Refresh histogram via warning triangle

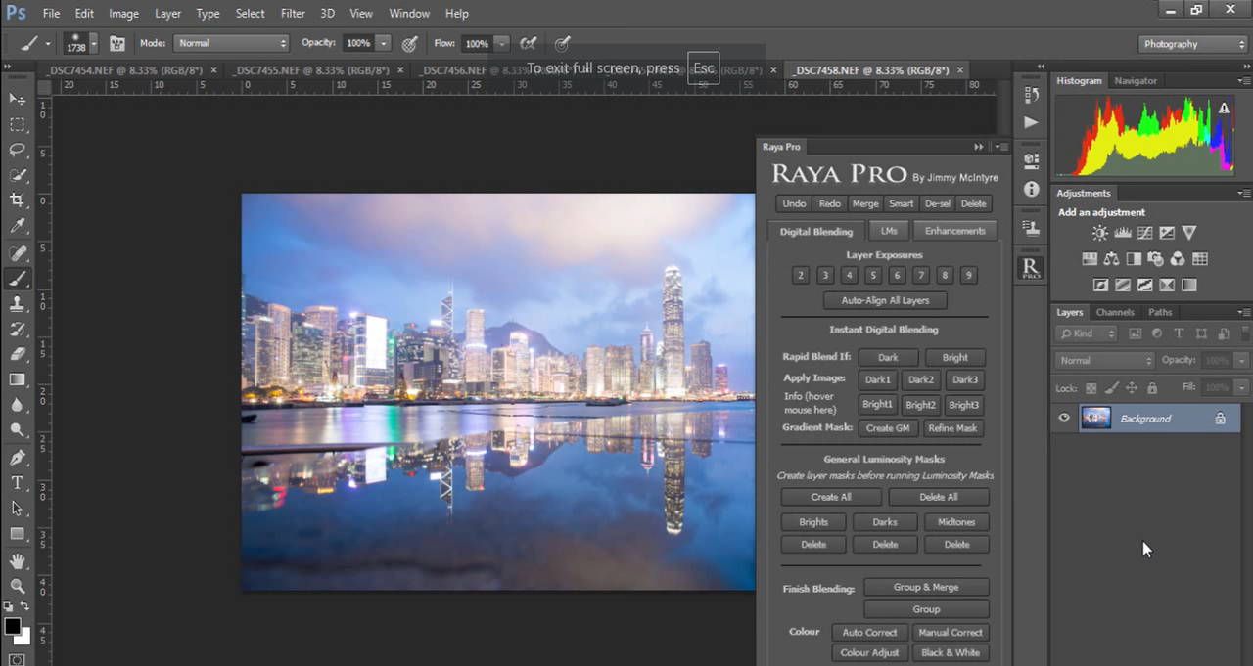click(1223, 109)
